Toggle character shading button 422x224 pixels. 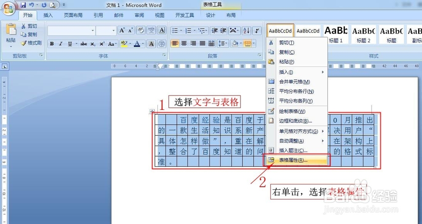coord(151,44)
